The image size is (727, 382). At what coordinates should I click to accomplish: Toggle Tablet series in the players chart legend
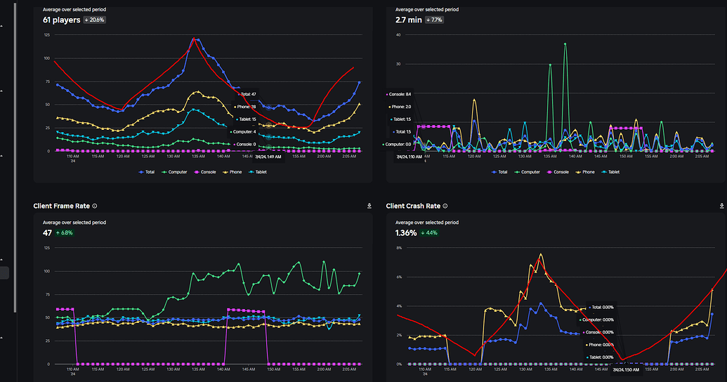tap(258, 172)
